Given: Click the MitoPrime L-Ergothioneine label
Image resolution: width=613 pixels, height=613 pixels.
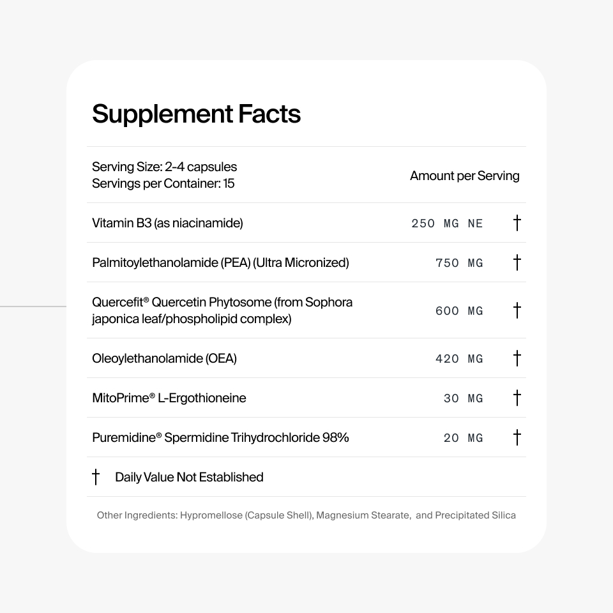Looking at the screenshot, I should pyautogui.click(x=169, y=398).
